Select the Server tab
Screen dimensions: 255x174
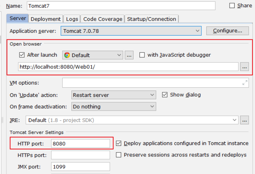(18, 18)
